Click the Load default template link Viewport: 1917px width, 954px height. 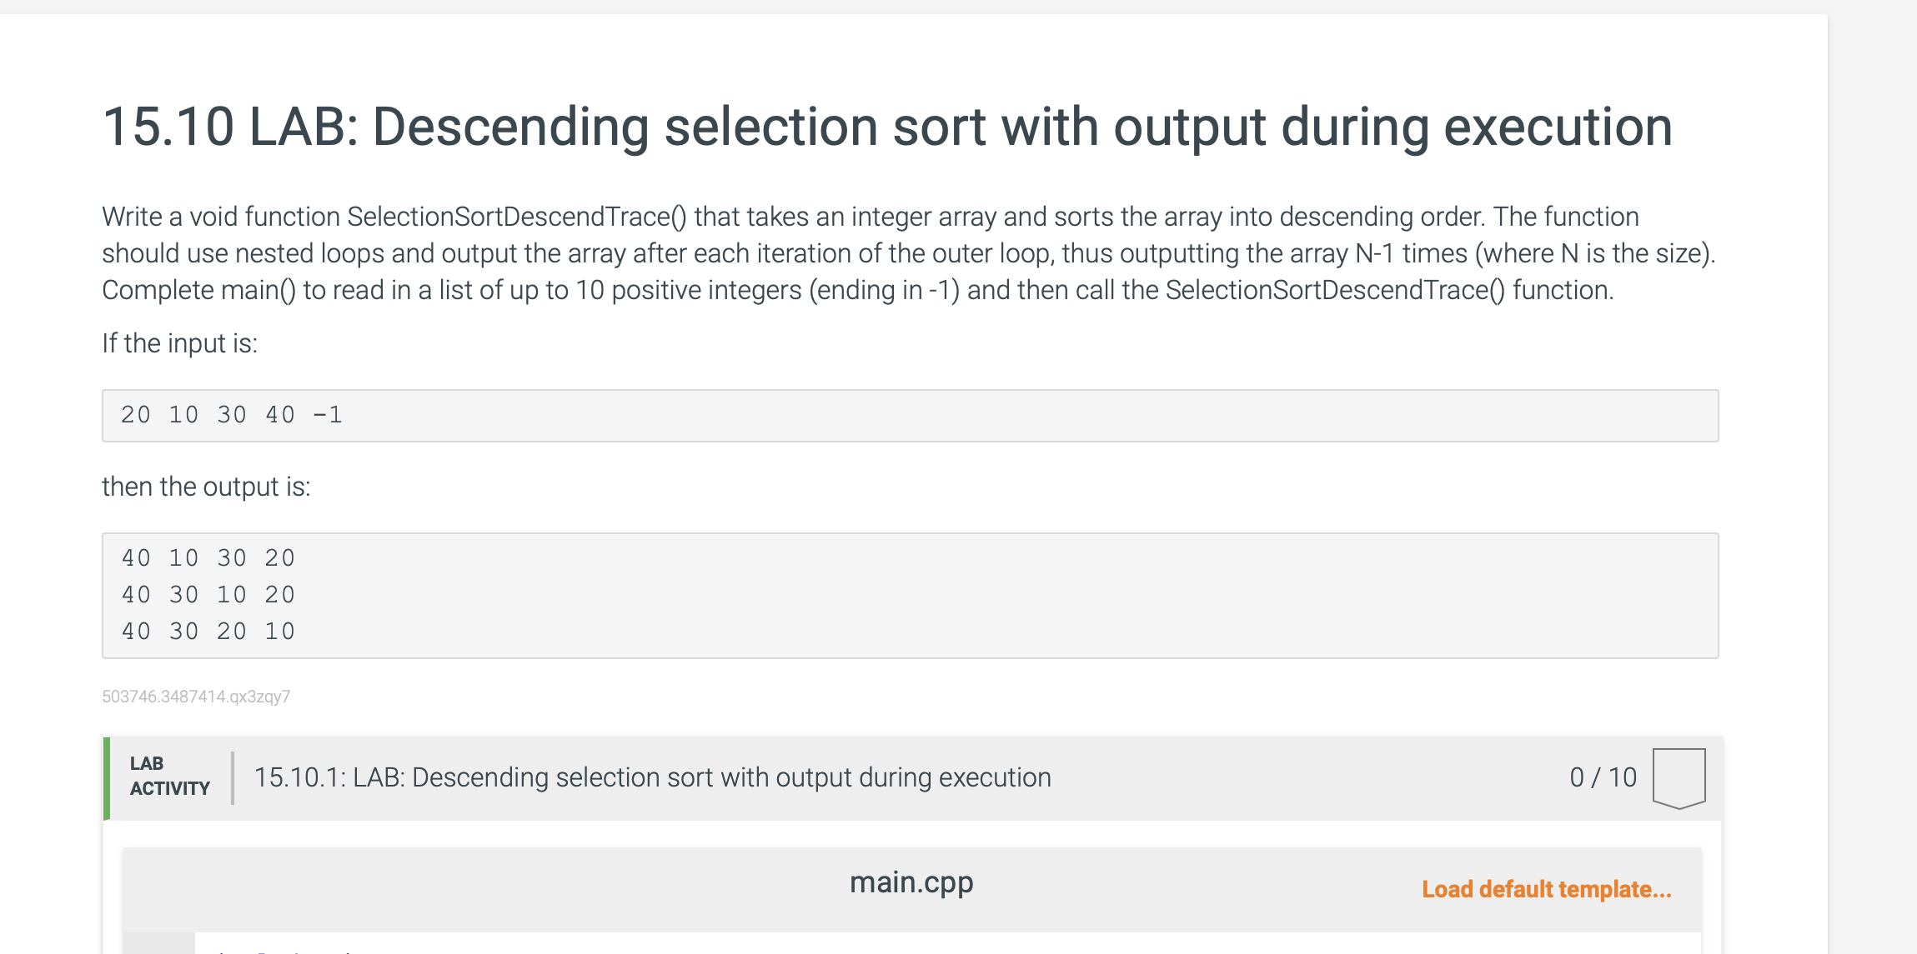click(1546, 889)
